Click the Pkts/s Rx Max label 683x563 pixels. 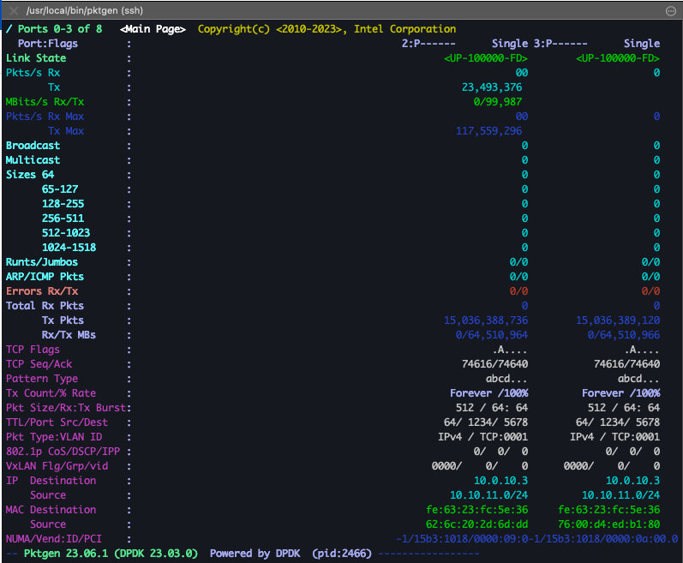[45, 117]
